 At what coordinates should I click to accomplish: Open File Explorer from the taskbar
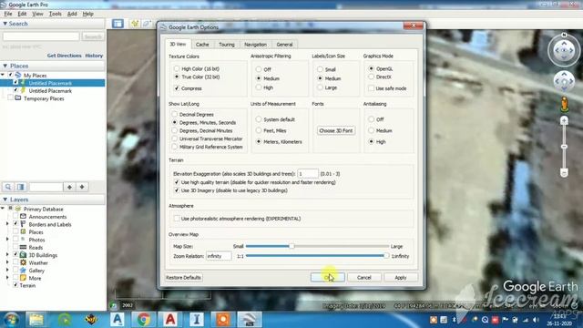click(x=36, y=320)
